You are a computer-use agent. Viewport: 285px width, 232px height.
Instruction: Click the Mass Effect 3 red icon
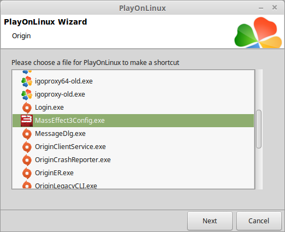(27, 121)
